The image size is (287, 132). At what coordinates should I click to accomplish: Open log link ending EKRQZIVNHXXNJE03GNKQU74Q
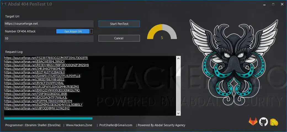click(x=42, y=90)
